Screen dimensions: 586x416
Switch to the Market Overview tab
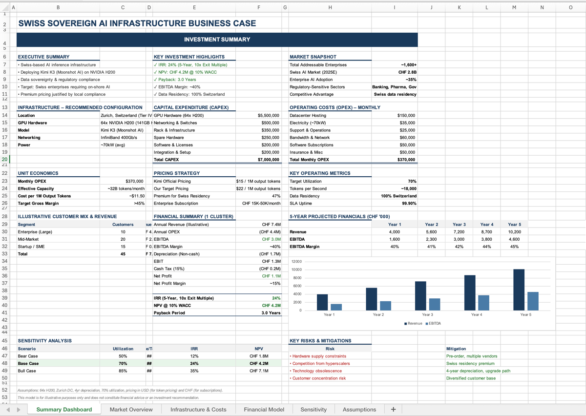[131, 410]
